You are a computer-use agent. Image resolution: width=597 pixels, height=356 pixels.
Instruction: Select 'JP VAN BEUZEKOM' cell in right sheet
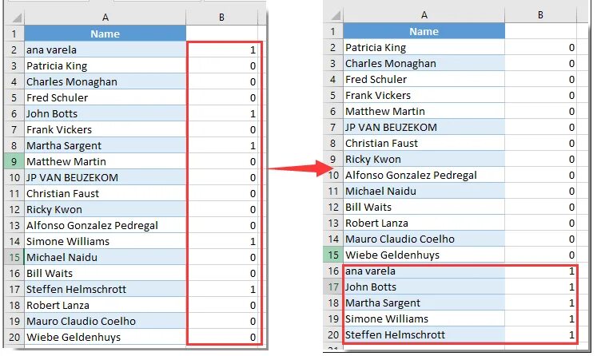tap(424, 127)
